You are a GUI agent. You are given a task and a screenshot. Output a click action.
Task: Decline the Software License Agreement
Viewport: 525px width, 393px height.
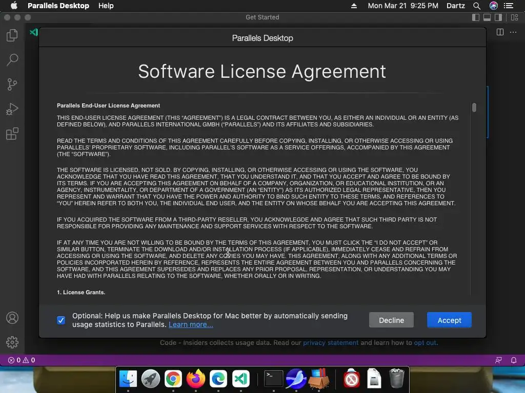[x=391, y=320]
